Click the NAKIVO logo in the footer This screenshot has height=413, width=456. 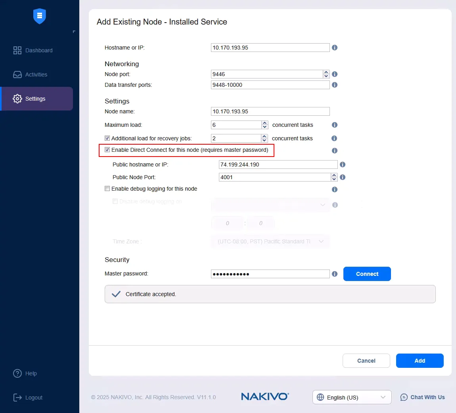[265, 397]
